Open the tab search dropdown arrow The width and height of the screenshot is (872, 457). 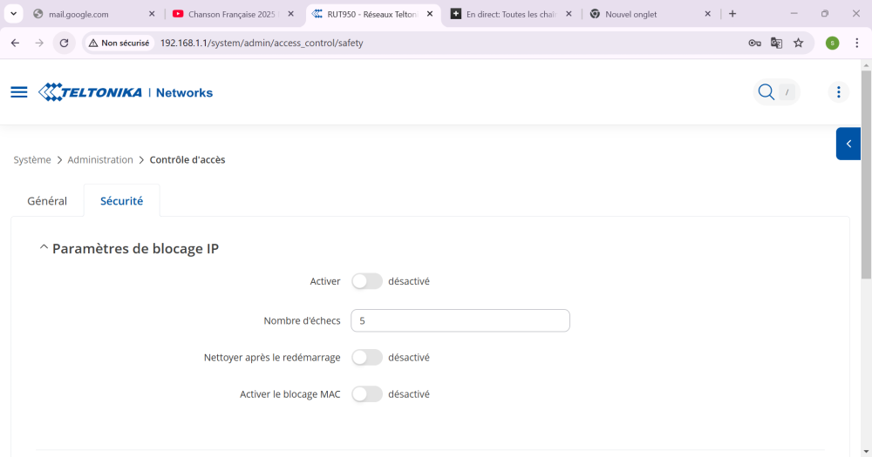[14, 14]
